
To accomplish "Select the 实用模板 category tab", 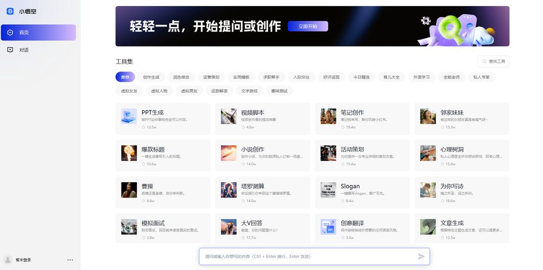I will (241, 77).
